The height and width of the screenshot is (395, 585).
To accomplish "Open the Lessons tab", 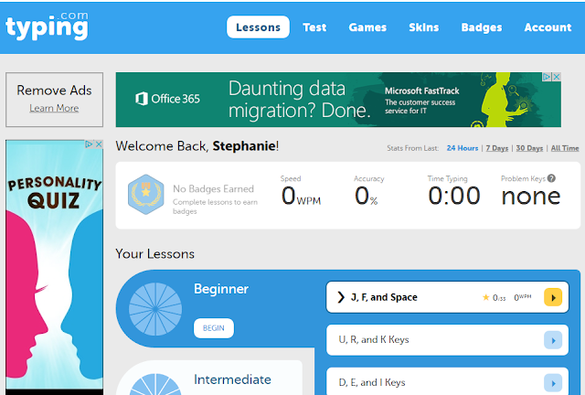I will tap(258, 27).
